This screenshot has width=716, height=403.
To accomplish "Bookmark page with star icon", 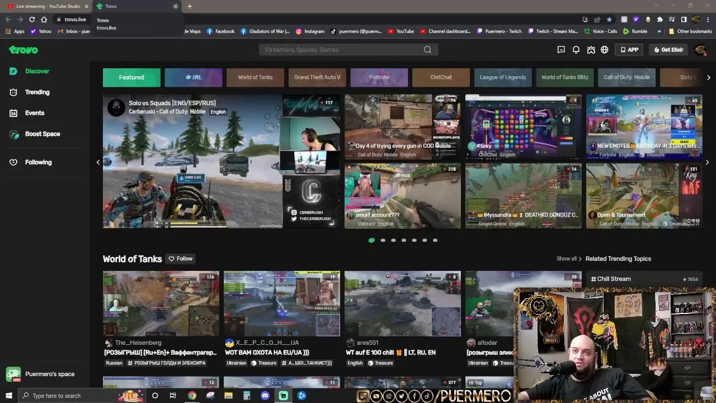I will (609, 19).
